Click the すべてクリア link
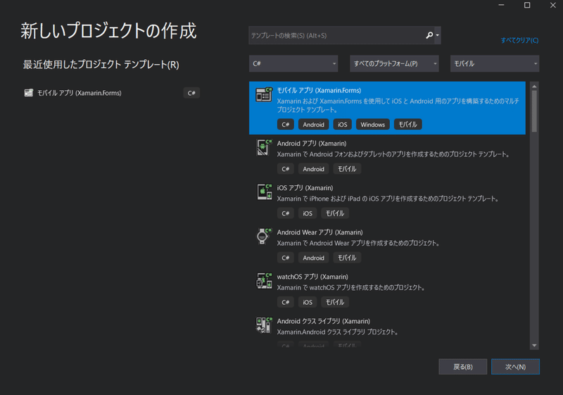 point(519,40)
